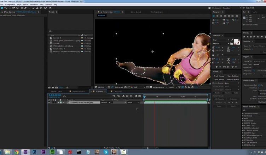Select the Pan Behind anchor point tool
The image size is (266, 155).
pos(17,8)
